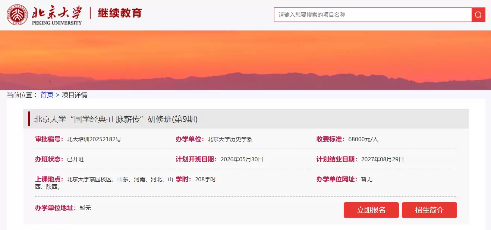The image size is (491, 230).
Task: Click organizer value 北京大学历史学系
Action: (230, 139)
